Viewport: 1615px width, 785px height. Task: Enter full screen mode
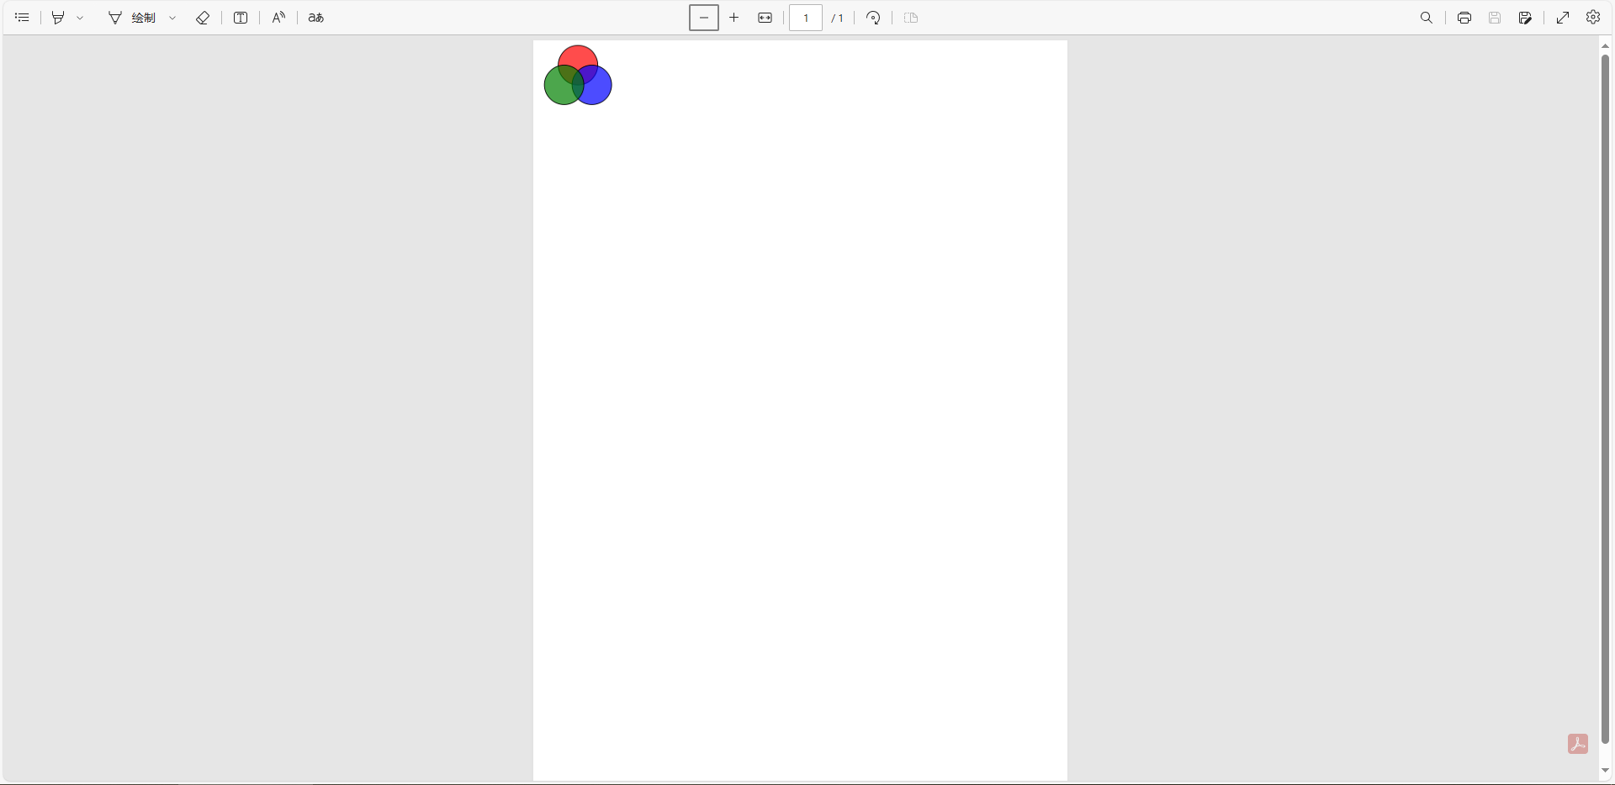click(1563, 18)
